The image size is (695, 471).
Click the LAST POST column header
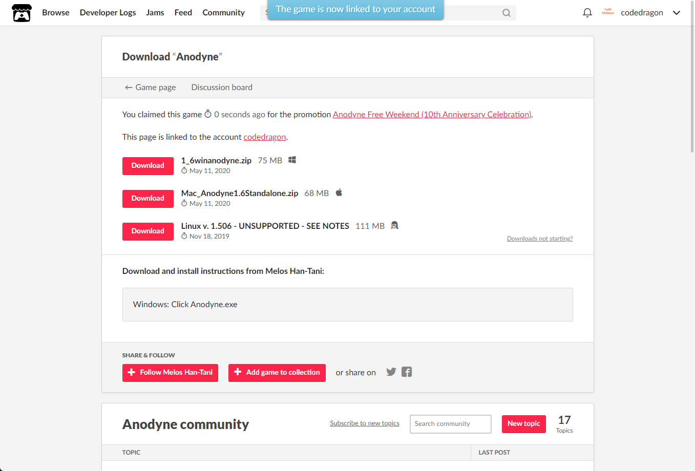click(494, 453)
